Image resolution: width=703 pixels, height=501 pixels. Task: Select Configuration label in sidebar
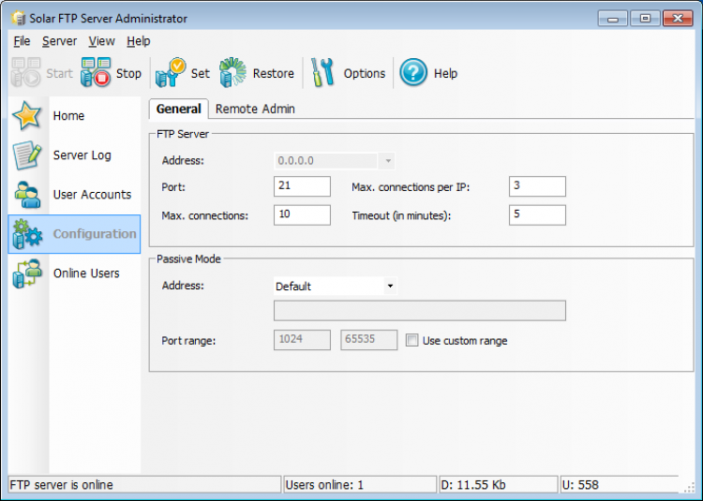coord(95,234)
